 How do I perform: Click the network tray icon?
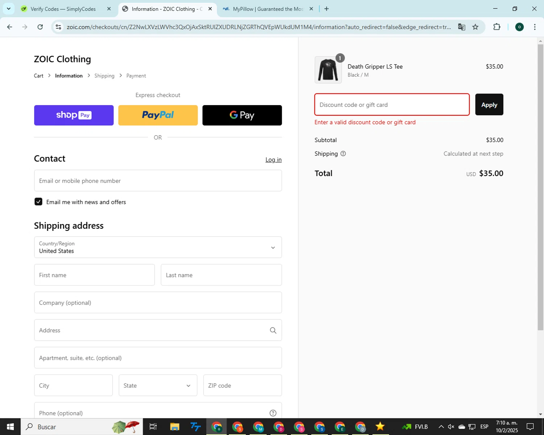pos(472,427)
